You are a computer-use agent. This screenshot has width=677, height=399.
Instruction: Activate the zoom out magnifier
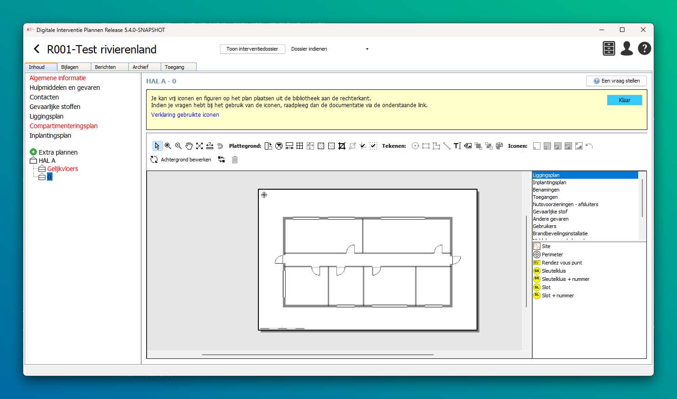[x=178, y=146]
